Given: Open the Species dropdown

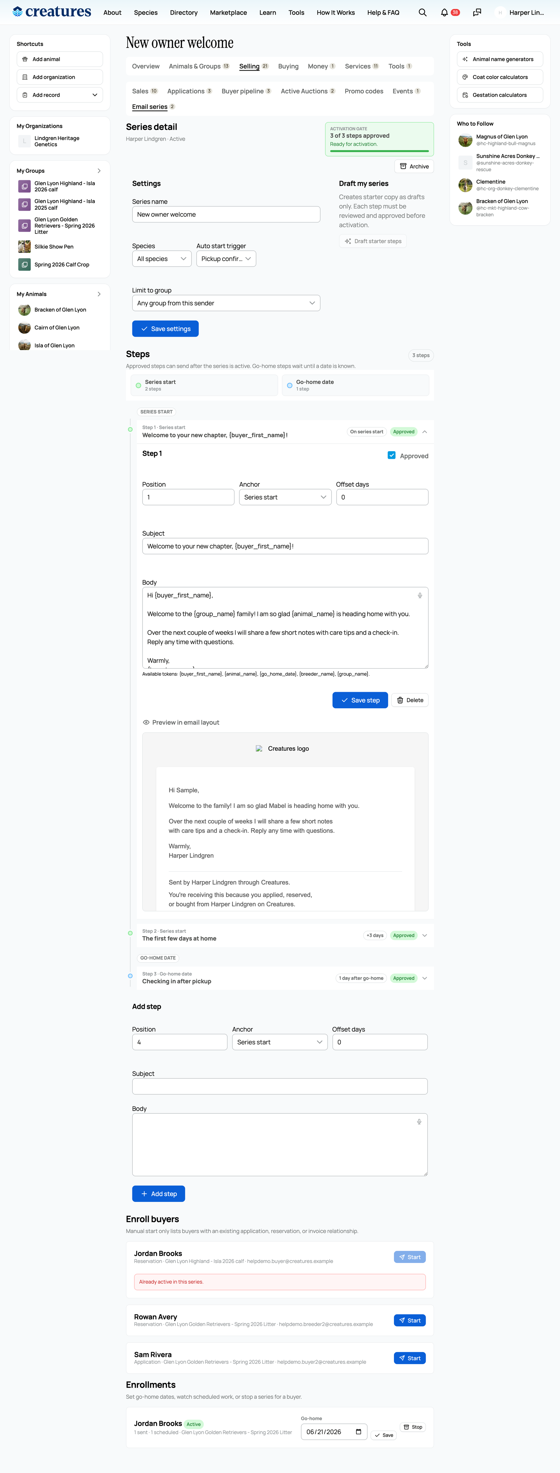Looking at the screenshot, I should pos(162,258).
